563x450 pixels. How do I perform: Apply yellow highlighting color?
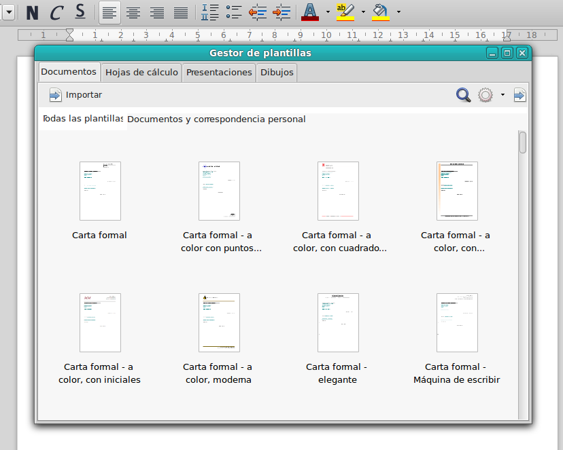click(x=345, y=12)
